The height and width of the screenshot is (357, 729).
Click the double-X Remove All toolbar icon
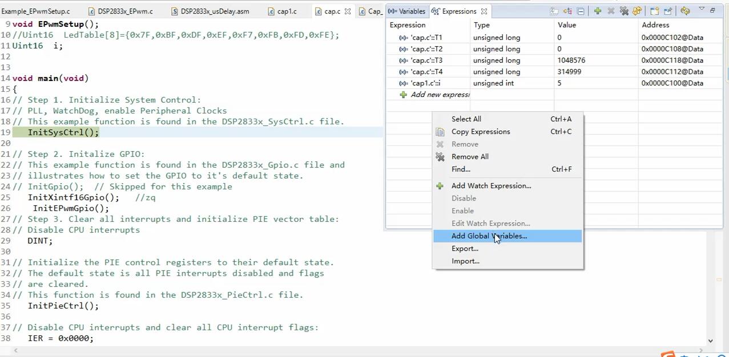click(624, 11)
